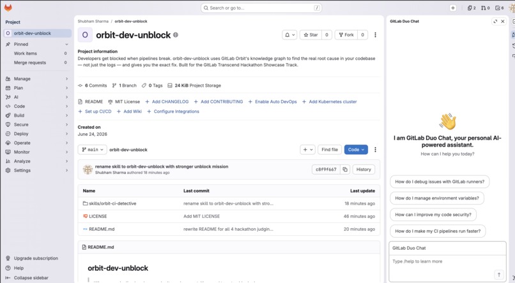This screenshot has height=283, width=515.
Task: Click Configure Integrations
Action: (x=173, y=112)
